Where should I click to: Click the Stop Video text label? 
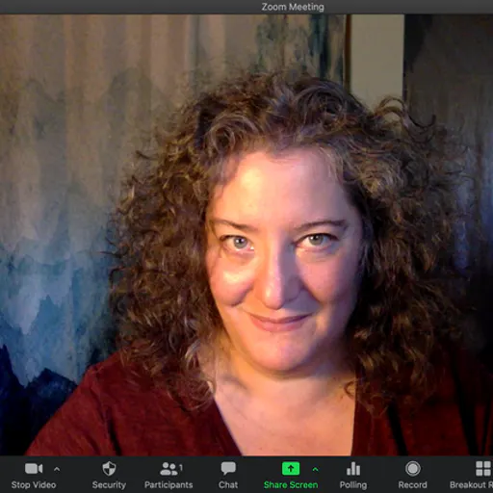click(x=34, y=484)
